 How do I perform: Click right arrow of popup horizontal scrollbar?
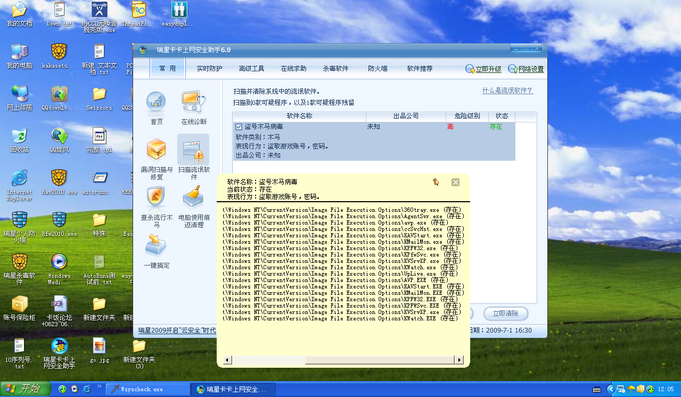[x=460, y=360]
